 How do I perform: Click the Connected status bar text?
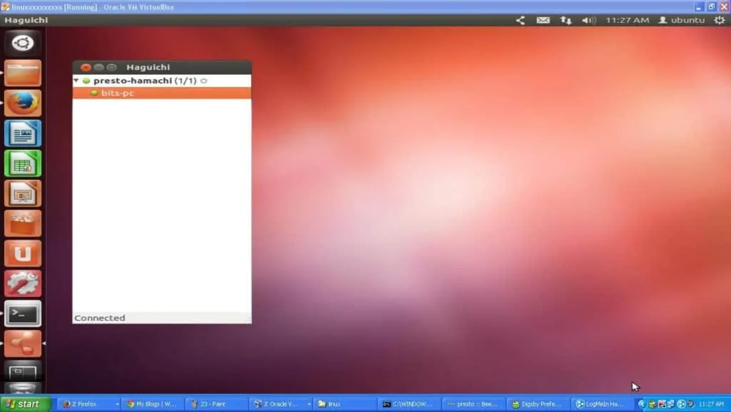pos(100,317)
